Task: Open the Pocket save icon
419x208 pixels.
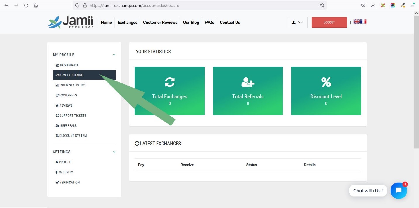Action: coord(363,5)
